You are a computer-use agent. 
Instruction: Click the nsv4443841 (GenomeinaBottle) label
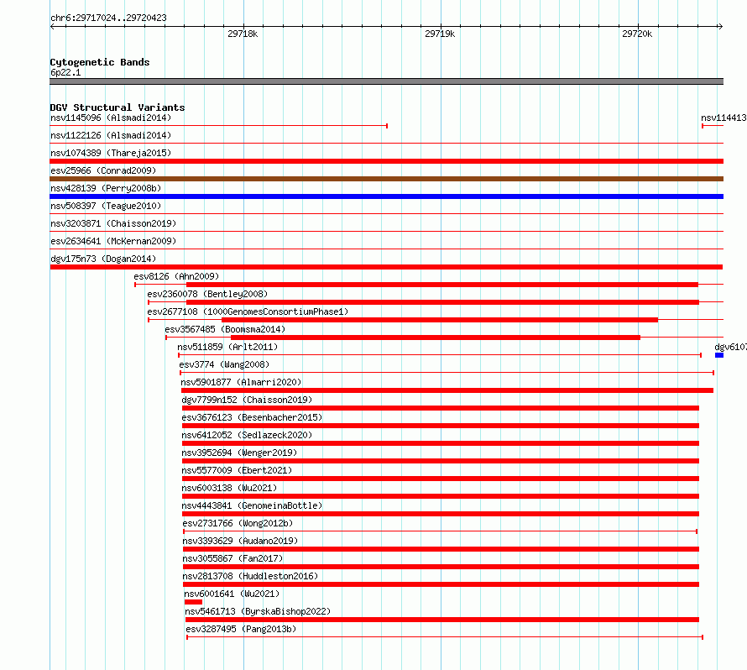[x=252, y=505]
